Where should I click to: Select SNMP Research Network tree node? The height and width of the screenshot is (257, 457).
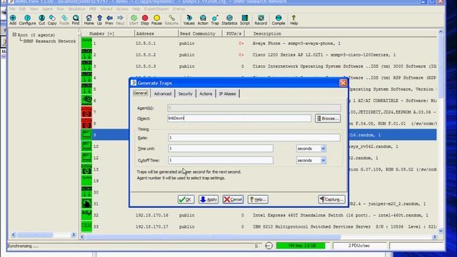[x=49, y=41]
